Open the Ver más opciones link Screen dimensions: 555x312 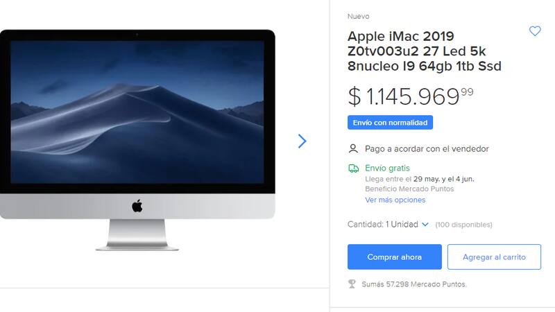click(395, 200)
